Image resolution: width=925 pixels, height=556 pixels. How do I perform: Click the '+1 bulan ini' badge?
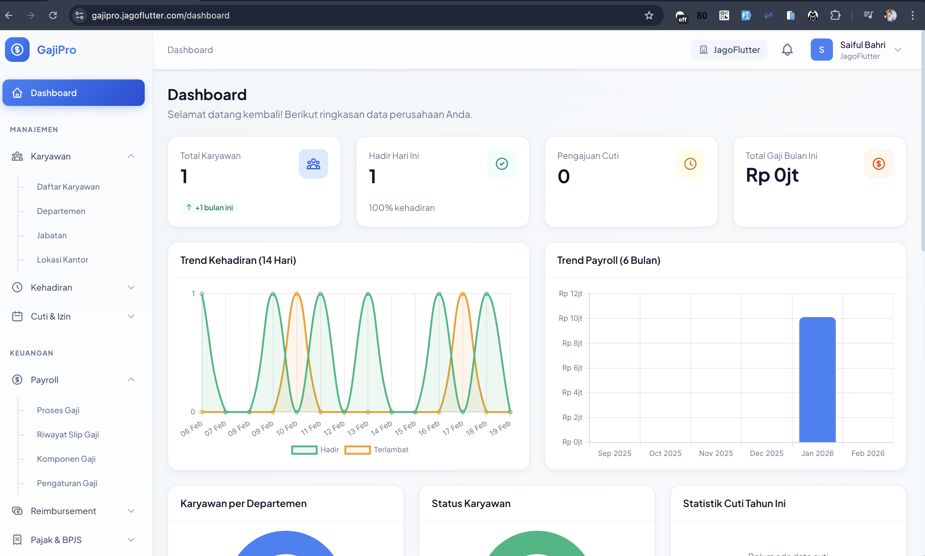(x=209, y=207)
